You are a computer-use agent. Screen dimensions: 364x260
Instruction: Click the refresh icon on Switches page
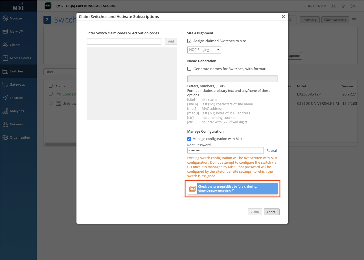[290, 20]
